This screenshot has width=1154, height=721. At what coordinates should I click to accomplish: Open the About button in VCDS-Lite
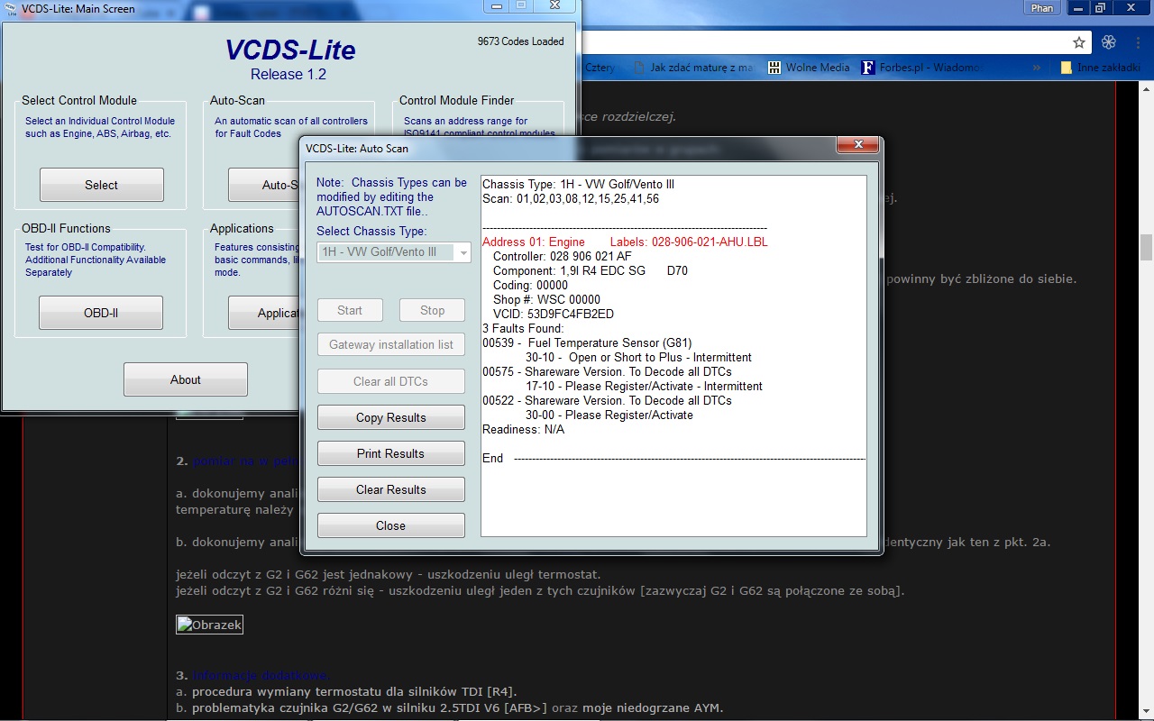pos(186,379)
